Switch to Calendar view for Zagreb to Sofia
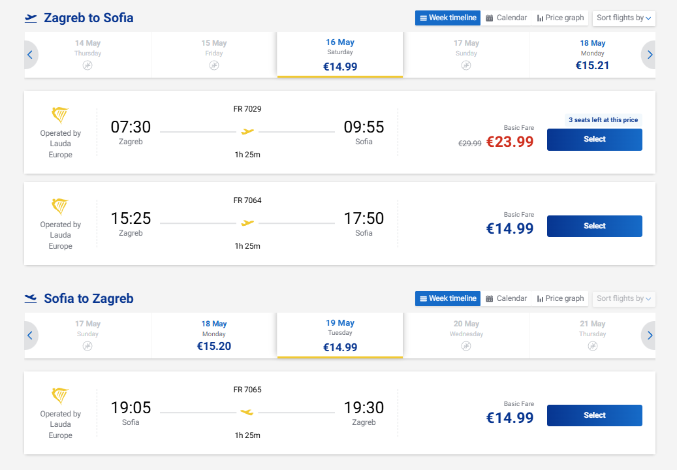The height and width of the screenshot is (470, 677). 507,18
